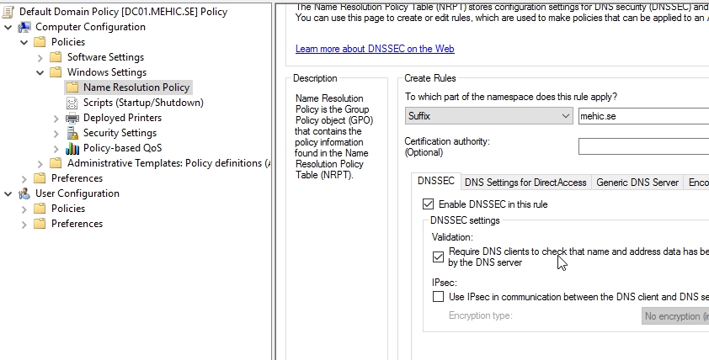Expand the Software Settings tree node
Screen dimensions: 709x360
pyautogui.click(x=40, y=57)
